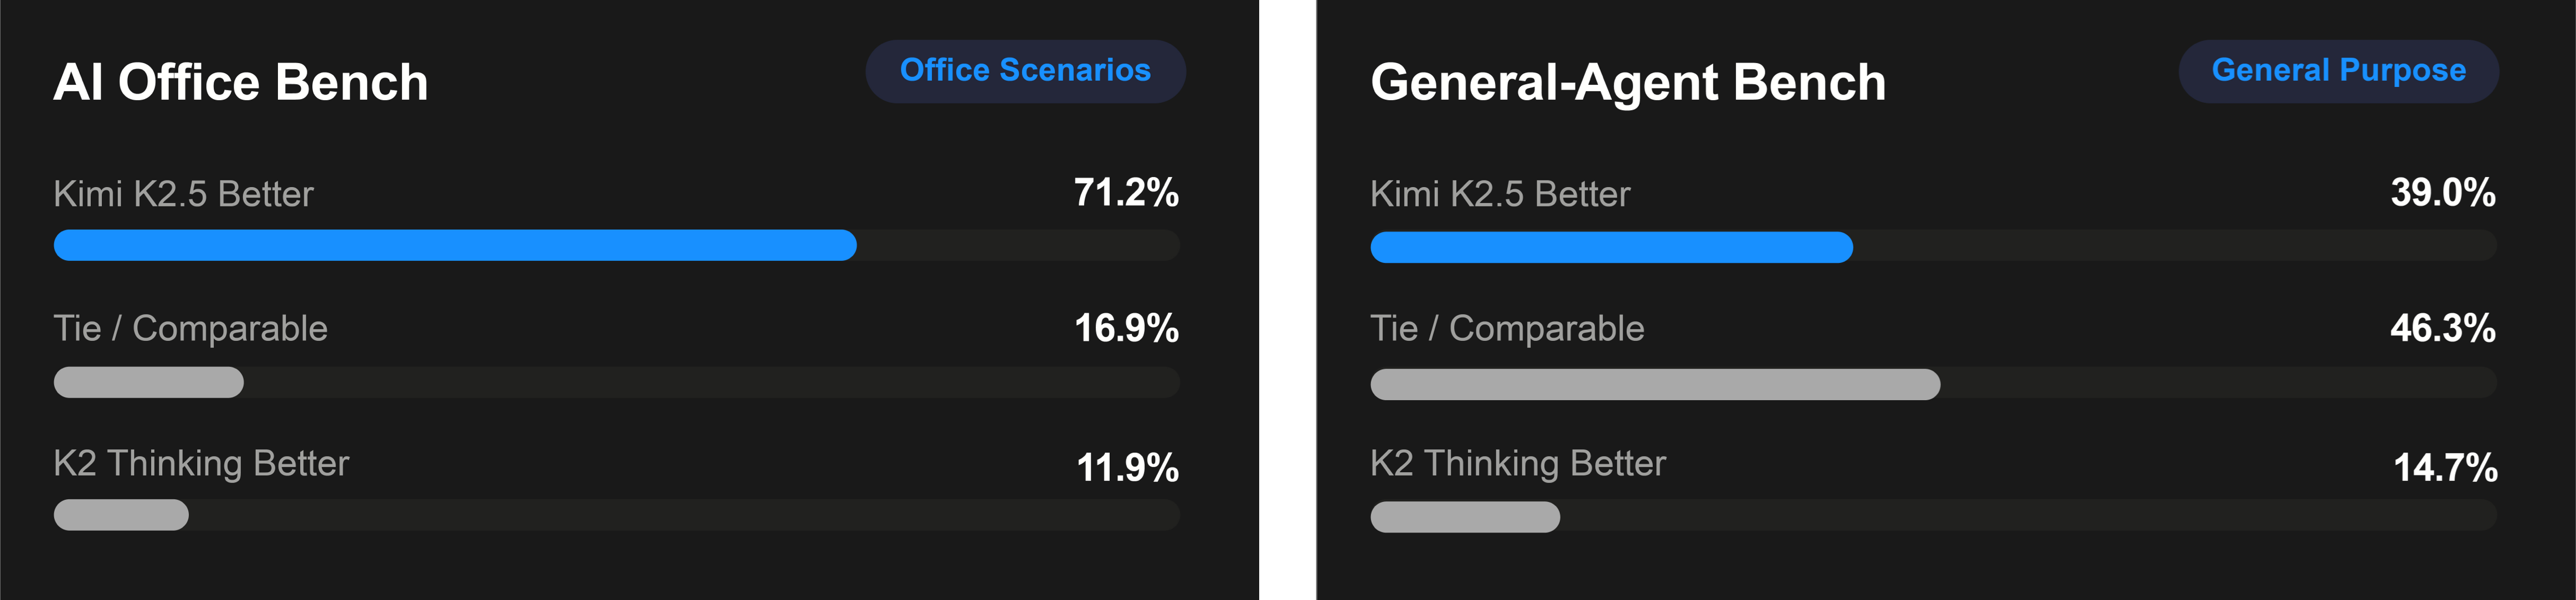Click the gray bar under 46.3%

click(1655, 384)
